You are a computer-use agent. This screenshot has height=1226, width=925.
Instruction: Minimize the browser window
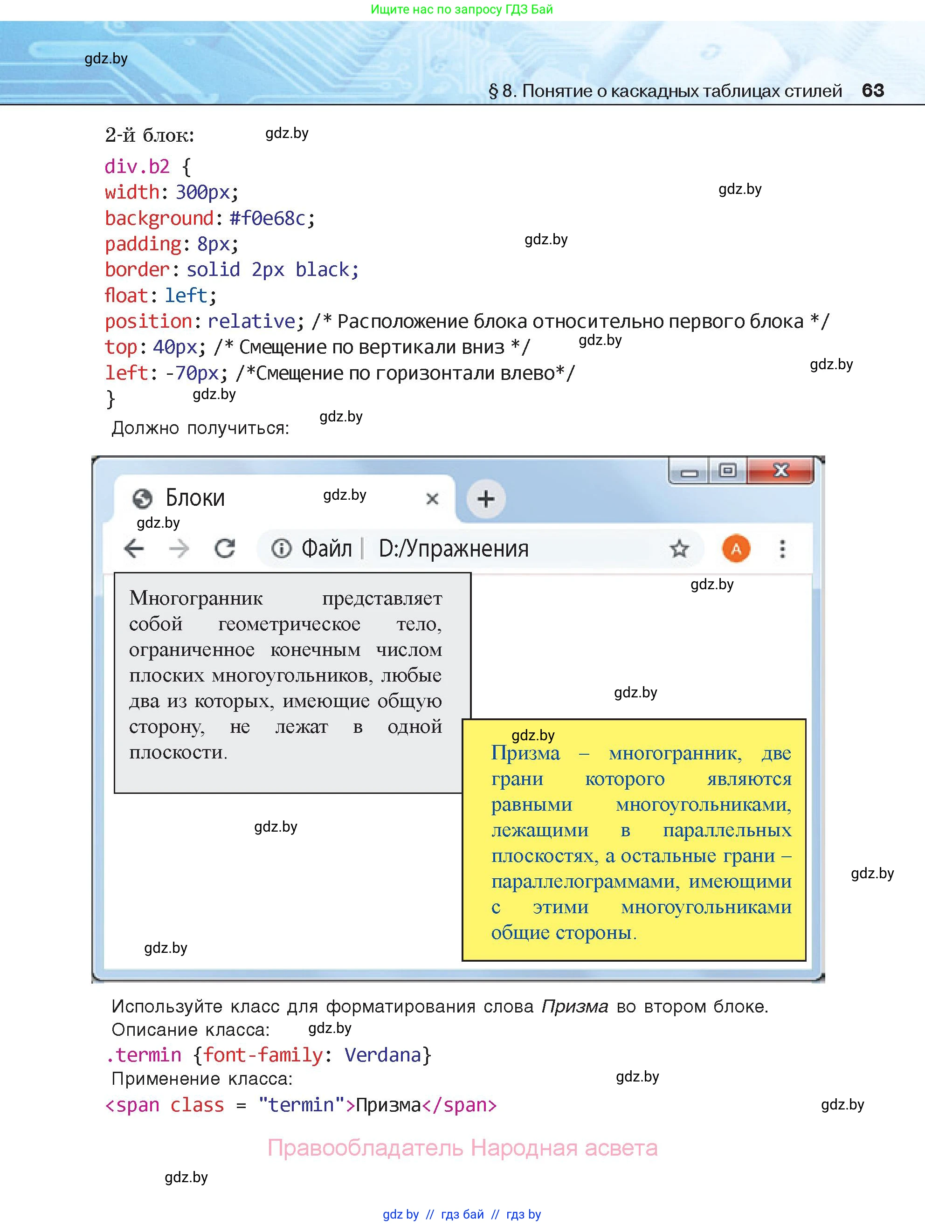[x=689, y=472]
